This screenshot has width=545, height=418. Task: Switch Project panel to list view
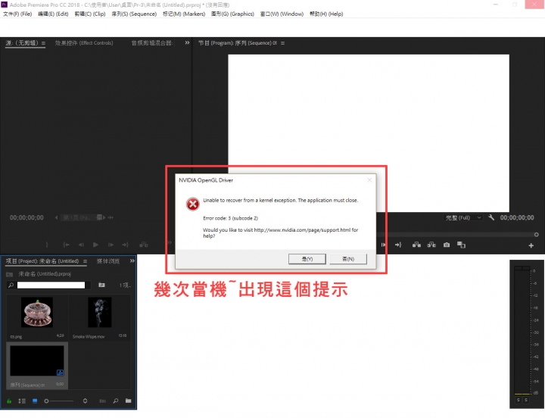[22, 401]
